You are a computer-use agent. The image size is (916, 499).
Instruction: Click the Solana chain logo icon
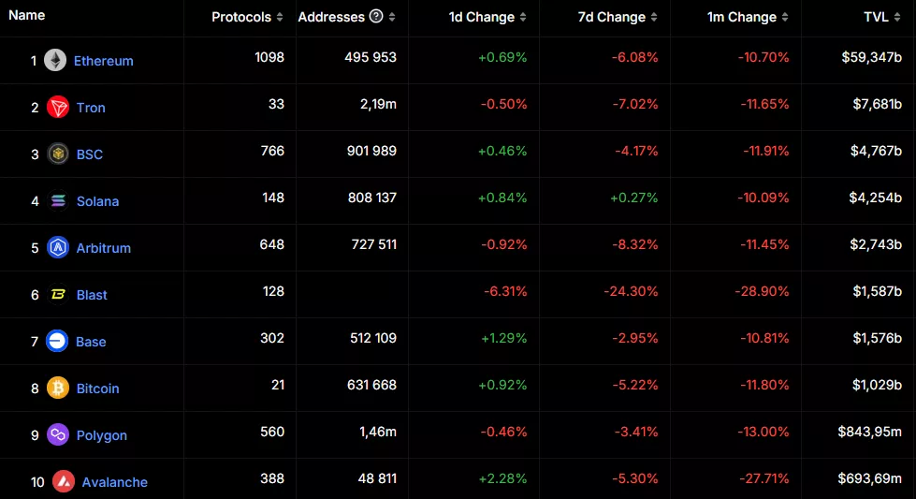pyautogui.click(x=58, y=200)
